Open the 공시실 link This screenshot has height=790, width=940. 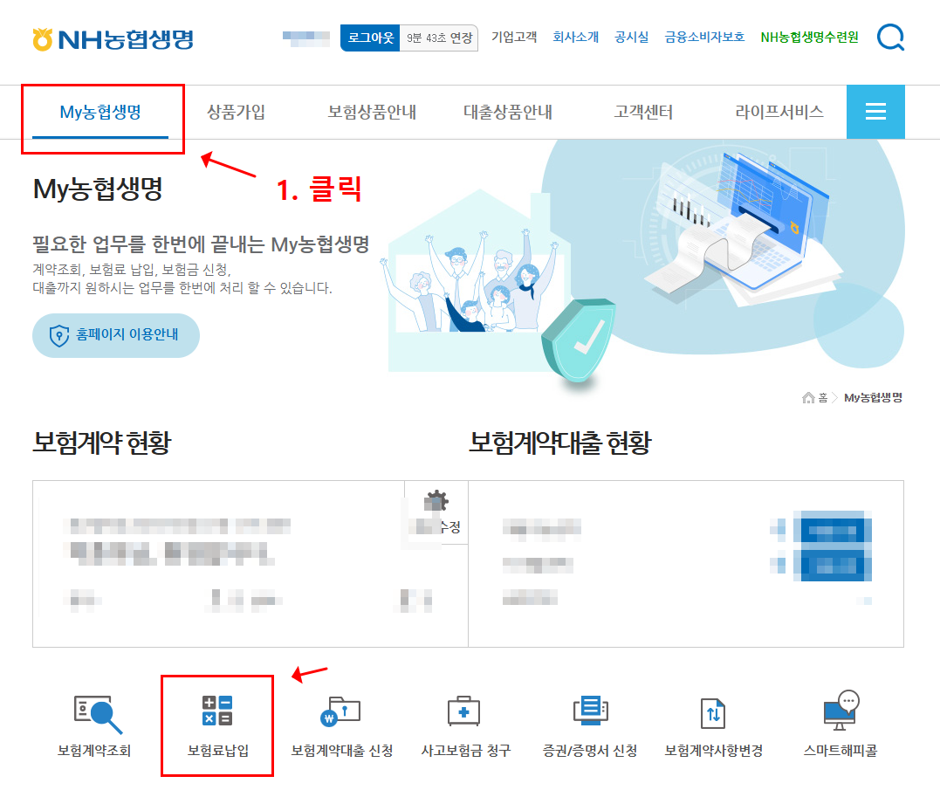[631, 38]
